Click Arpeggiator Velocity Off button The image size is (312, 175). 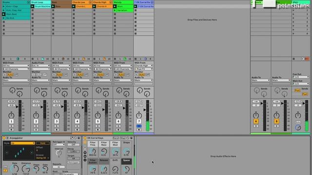(x=74, y=145)
